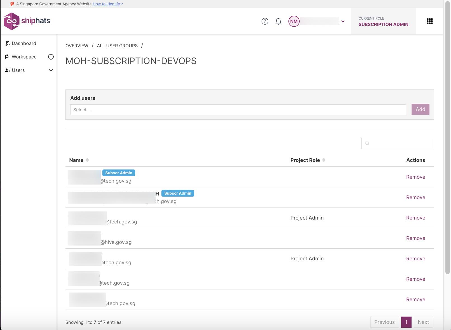Image resolution: width=451 pixels, height=330 pixels.
Task: Sort the table by Name column
Action: pos(87,160)
